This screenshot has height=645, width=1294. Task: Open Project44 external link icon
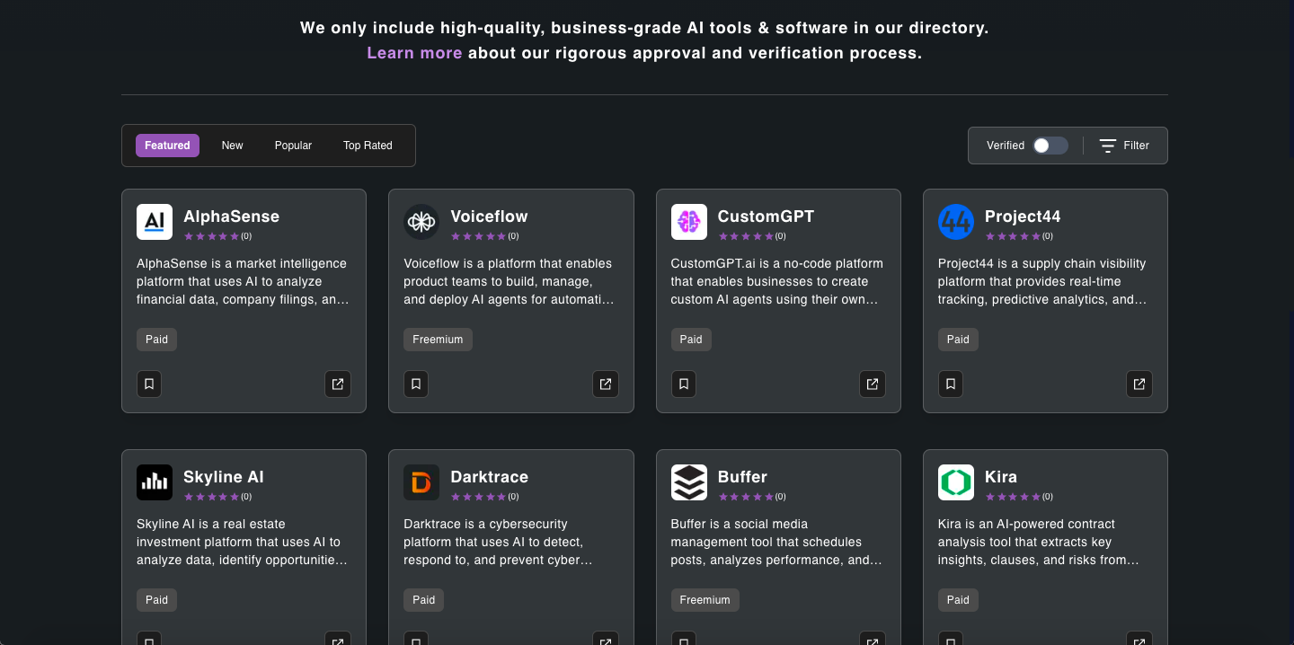1139,384
